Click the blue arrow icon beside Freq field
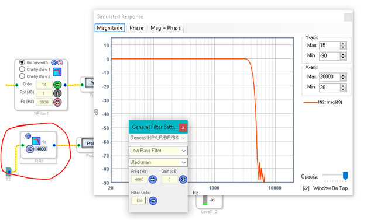The image size is (374, 220). pyautogui.click(x=153, y=179)
